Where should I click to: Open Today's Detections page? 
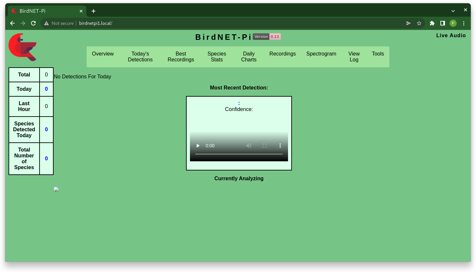coord(140,57)
